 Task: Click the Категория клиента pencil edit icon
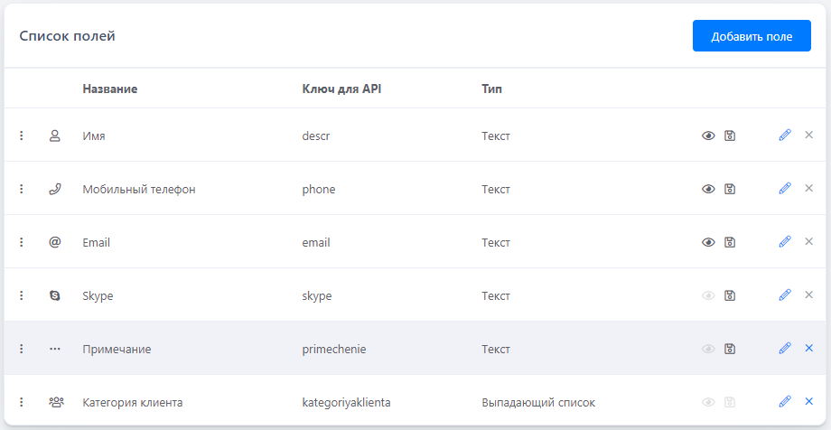[x=784, y=402]
